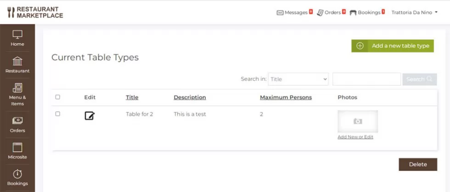Click the brown Delete button
Screen dimensions: 450x192
point(418,165)
